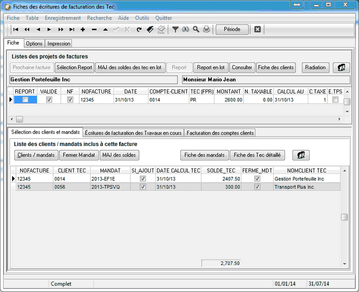
Task: Open the Fiche menu
Action: [13, 18]
